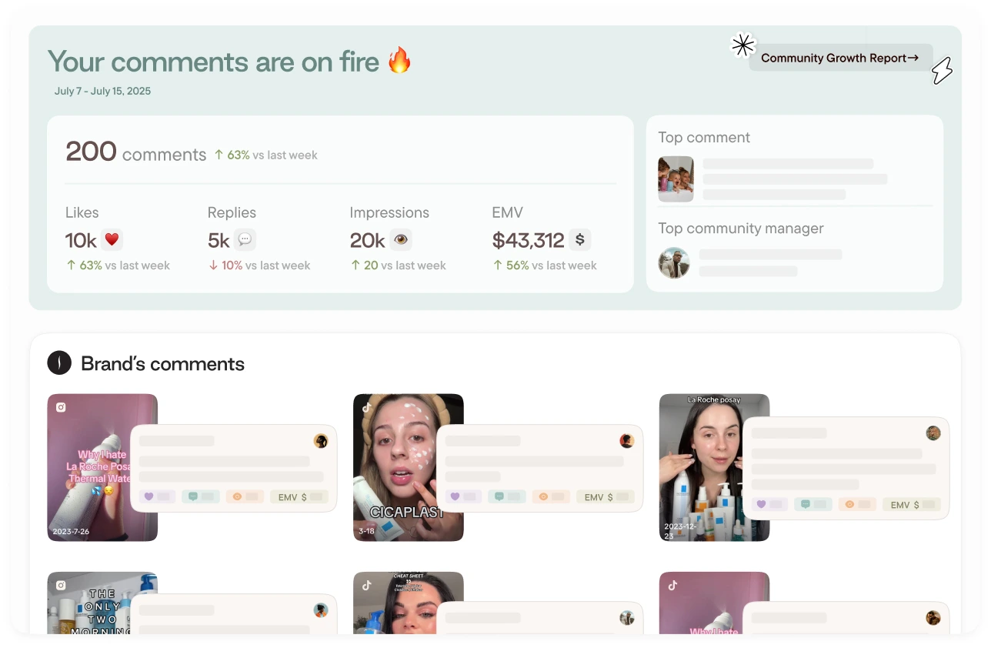Click the 200 comments headline stat
Screen dimensions: 991x648
point(136,152)
